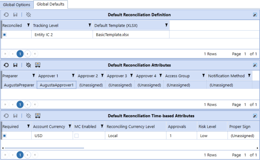Refresh the Default Reconciliation Attributes grid

pyautogui.click(x=6, y=65)
